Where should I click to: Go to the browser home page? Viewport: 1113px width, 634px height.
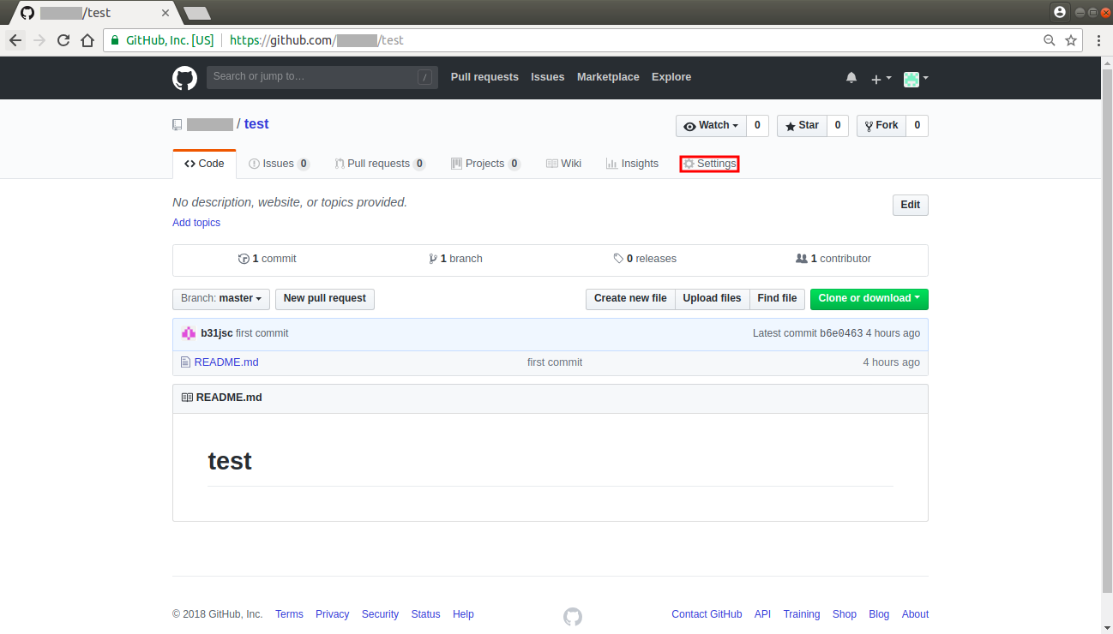[x=87, y=40]
